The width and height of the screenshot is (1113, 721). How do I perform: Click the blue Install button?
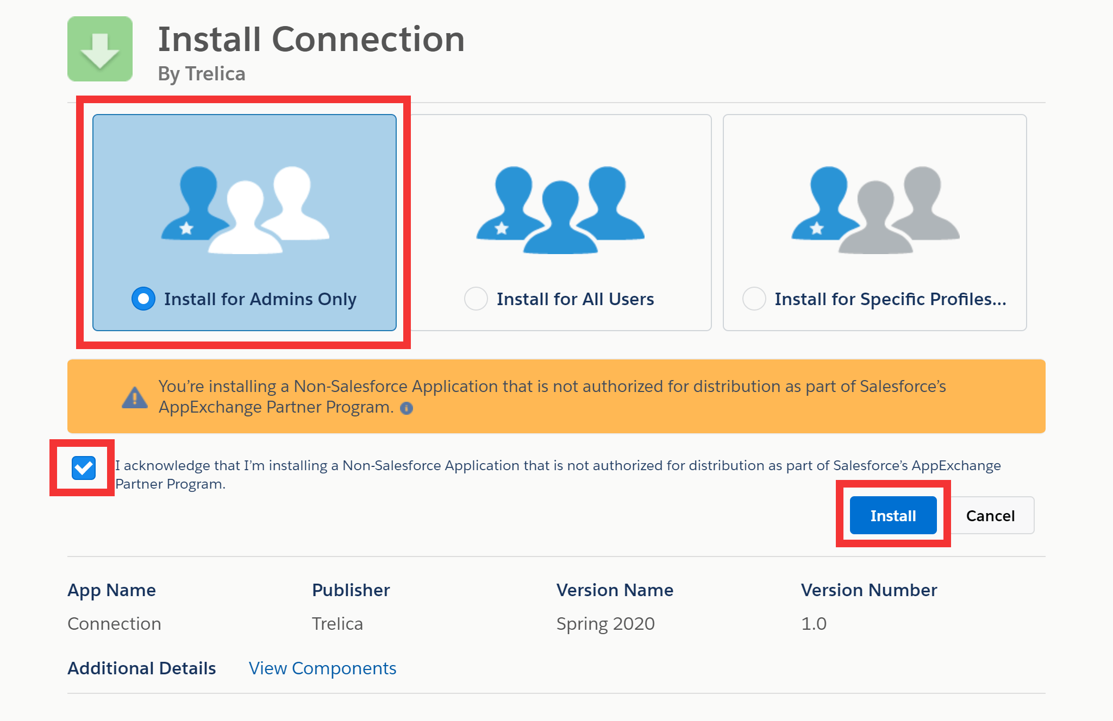tap(893, 515)
